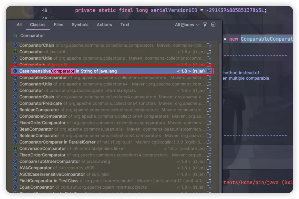Switch to the Files tab
The height and width of the screenshot is (199, 299).
pos(58,25)
